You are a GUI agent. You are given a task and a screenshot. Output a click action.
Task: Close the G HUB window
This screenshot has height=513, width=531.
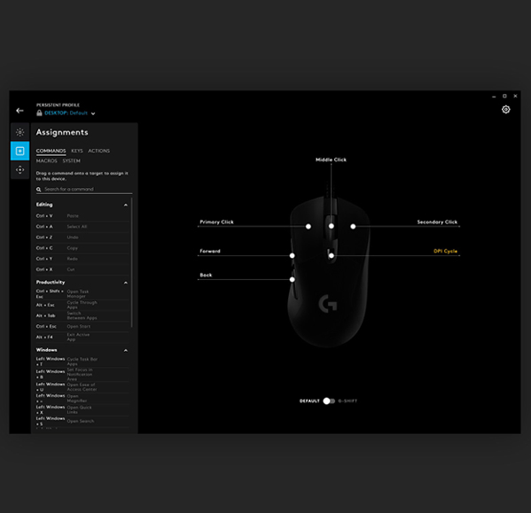(x=515, y=96)
